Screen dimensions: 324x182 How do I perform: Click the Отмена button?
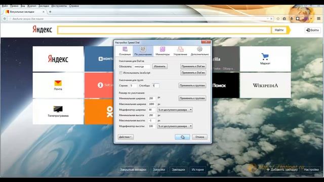(x=199, y=137)
